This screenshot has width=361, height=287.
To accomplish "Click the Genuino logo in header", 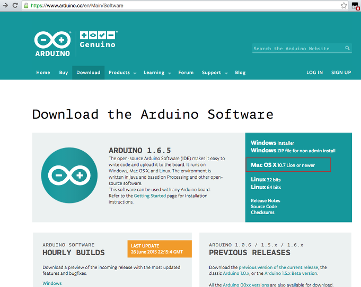I will [x=98, y=40].
